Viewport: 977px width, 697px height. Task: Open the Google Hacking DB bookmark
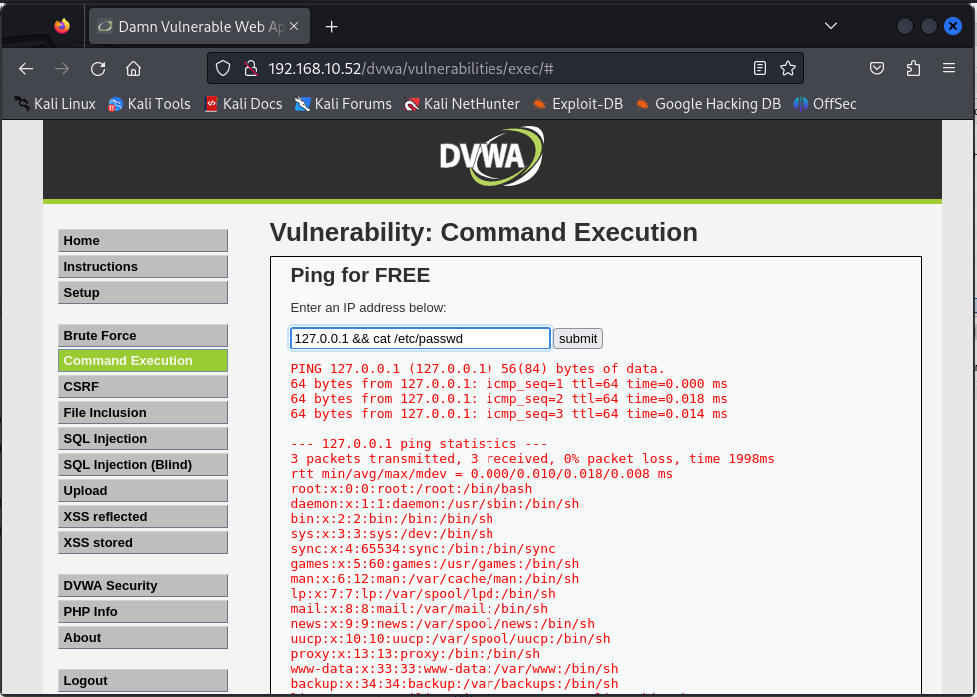(708, 104)
